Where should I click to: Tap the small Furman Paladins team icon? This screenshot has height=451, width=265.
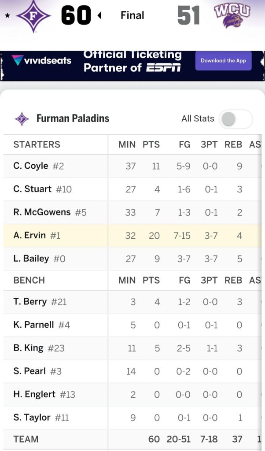point(22,118)
